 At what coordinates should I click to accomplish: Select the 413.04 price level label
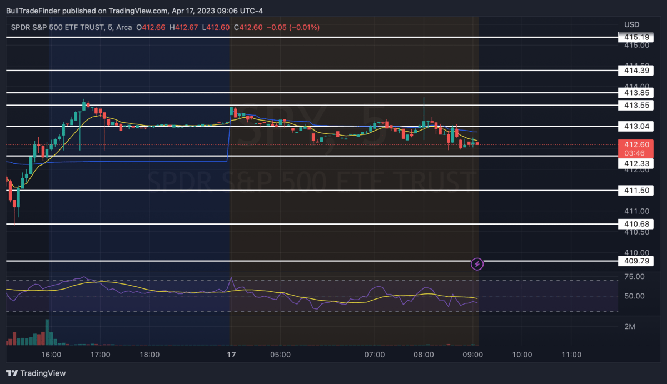point(637,126)
